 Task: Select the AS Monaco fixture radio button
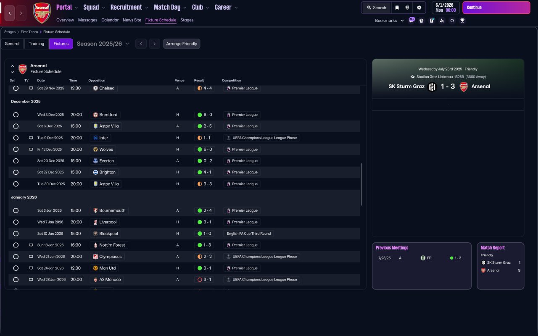click(16, 279)
